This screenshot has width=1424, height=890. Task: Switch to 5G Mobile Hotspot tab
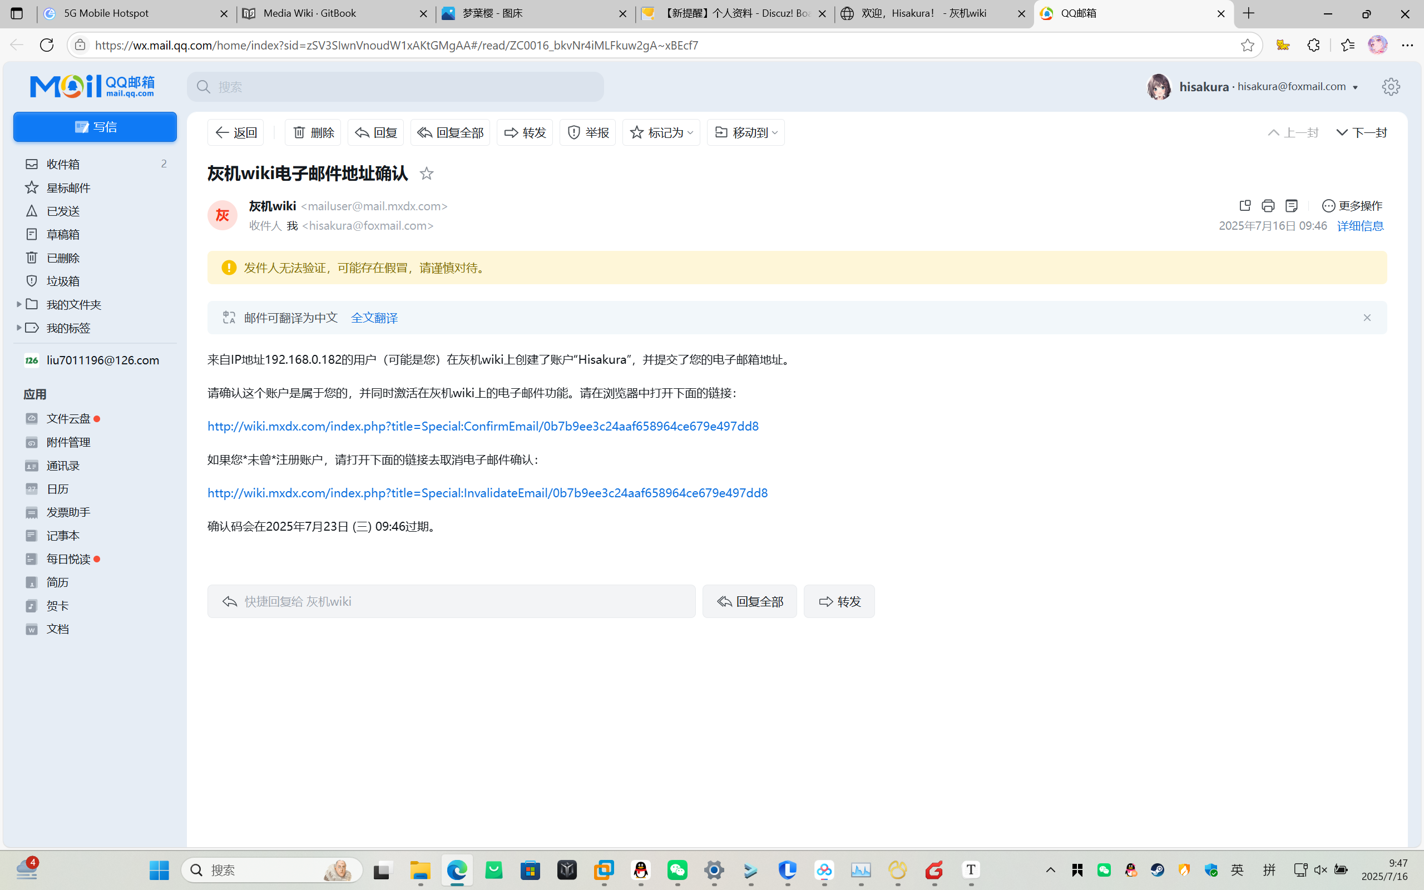click(136, 13)
